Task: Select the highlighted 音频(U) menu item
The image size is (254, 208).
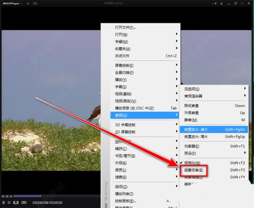Action: click(x=145, y=115)
